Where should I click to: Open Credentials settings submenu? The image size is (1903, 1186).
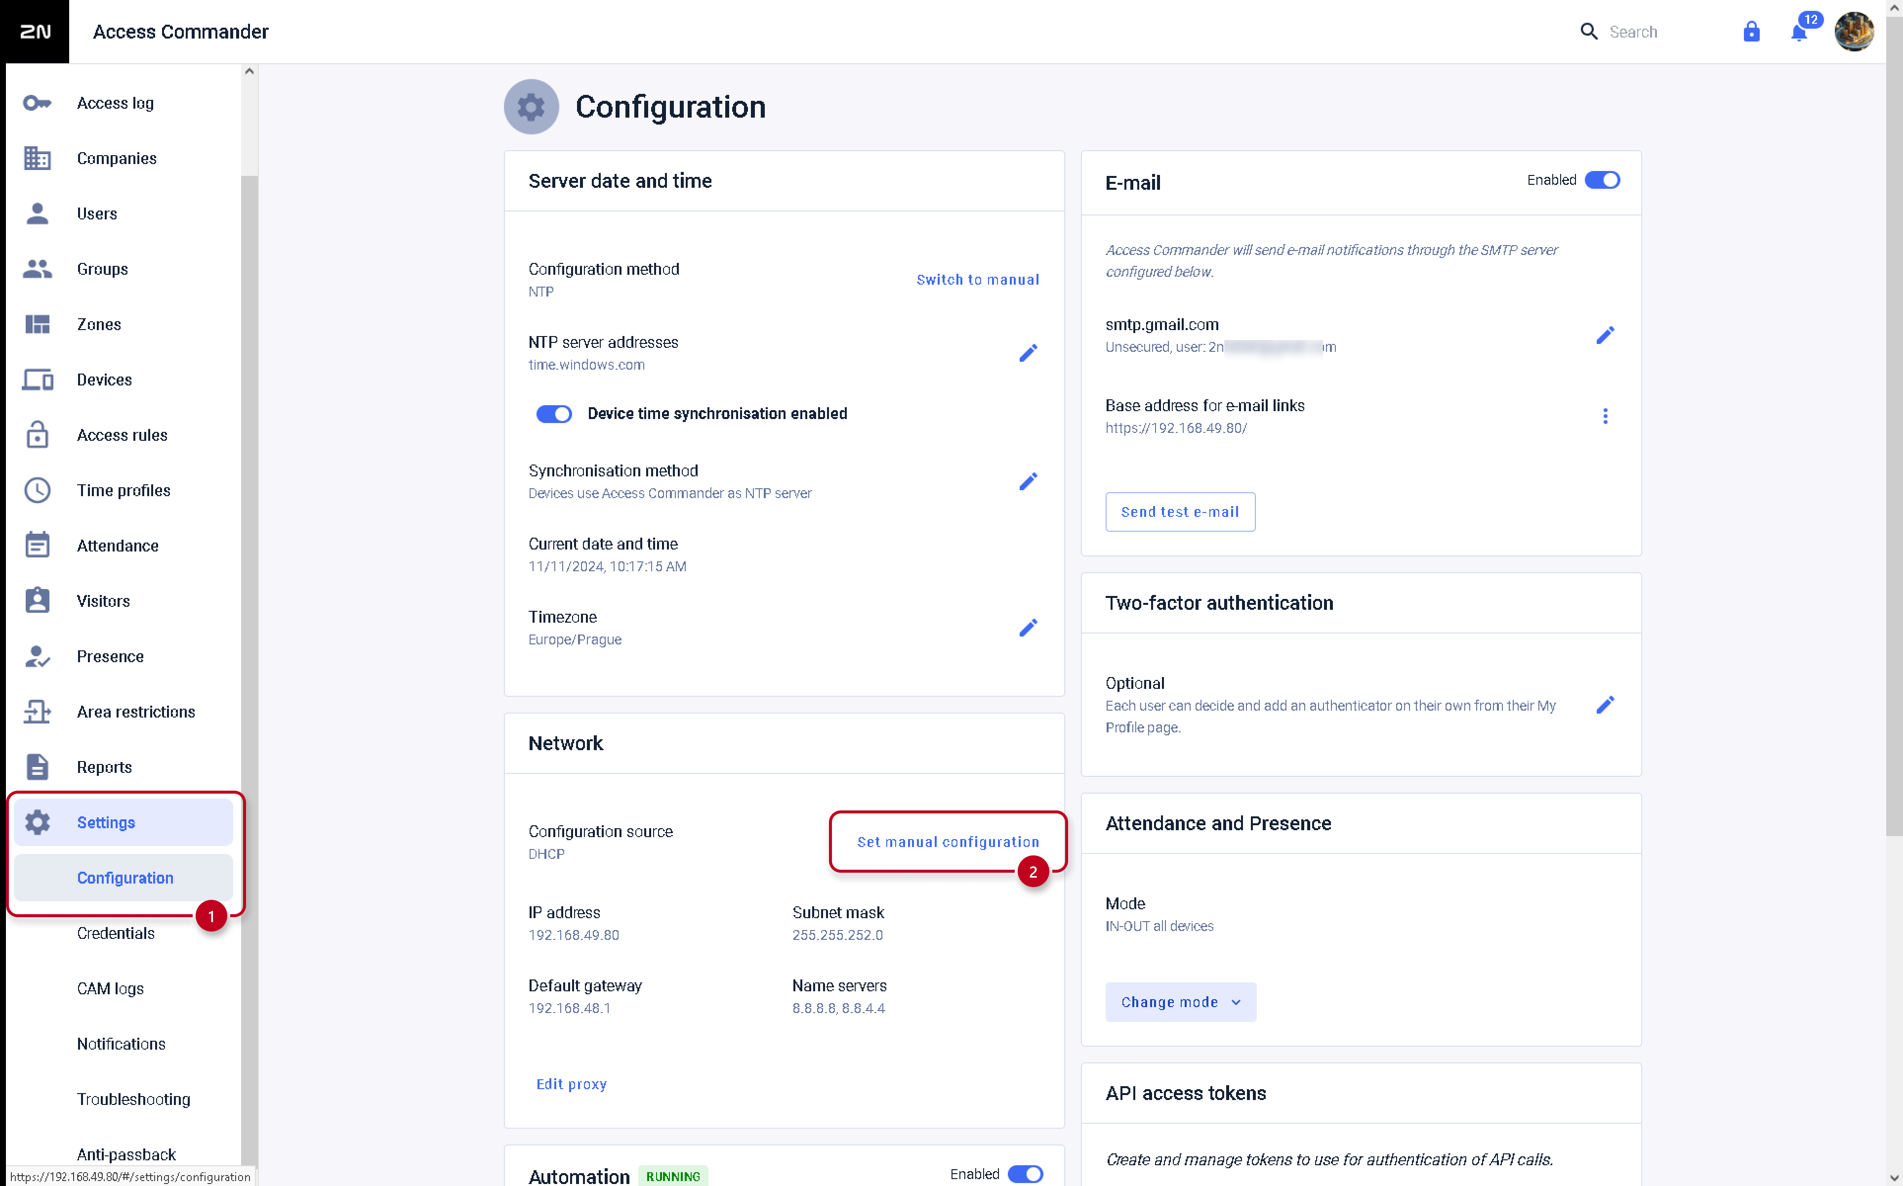(123, 933)
